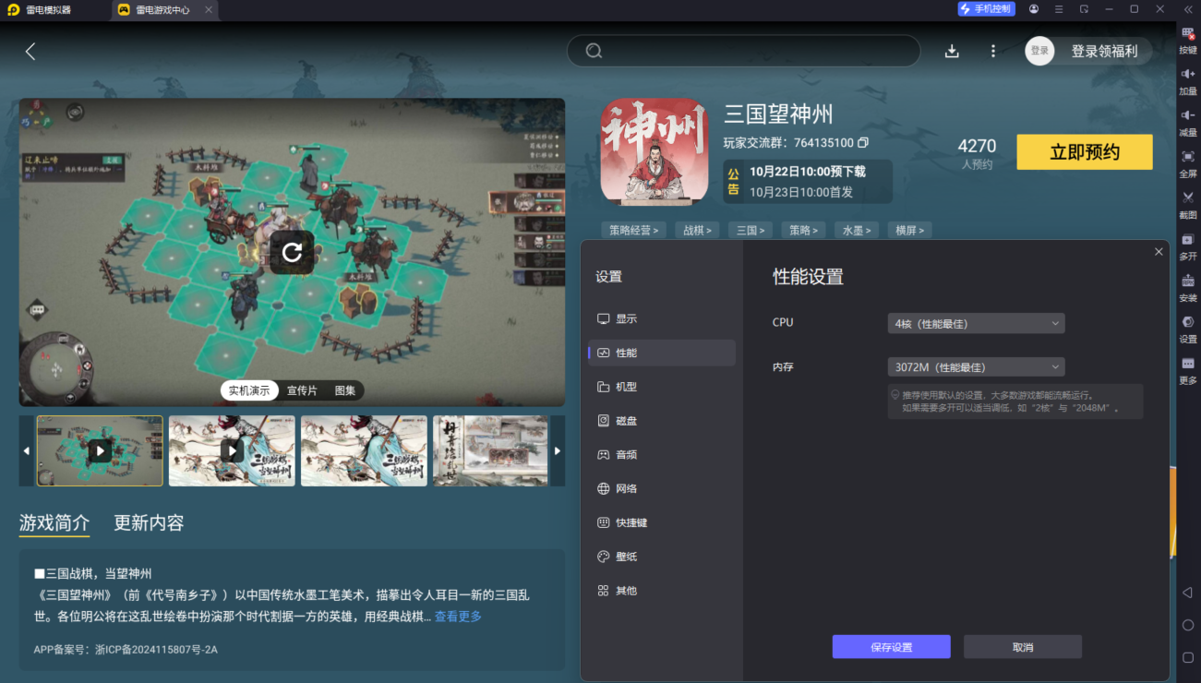Open 查看更多 to read full description

coord(458,617)
